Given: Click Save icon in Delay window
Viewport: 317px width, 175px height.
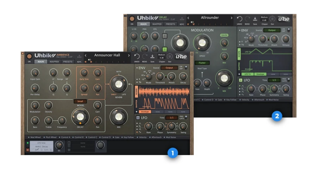Looking at the screenshot, I should click(255, 19).
